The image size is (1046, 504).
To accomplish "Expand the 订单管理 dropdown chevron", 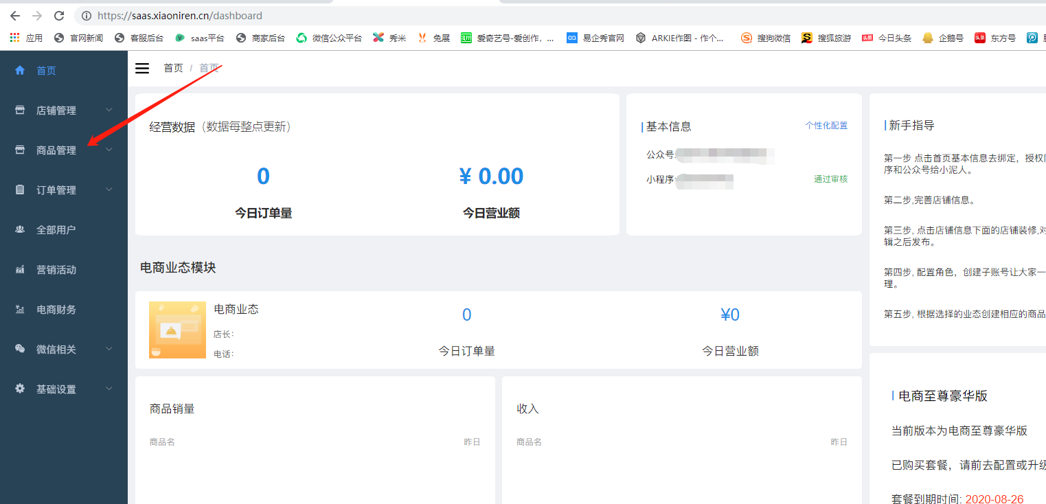I will pos(109,190).
